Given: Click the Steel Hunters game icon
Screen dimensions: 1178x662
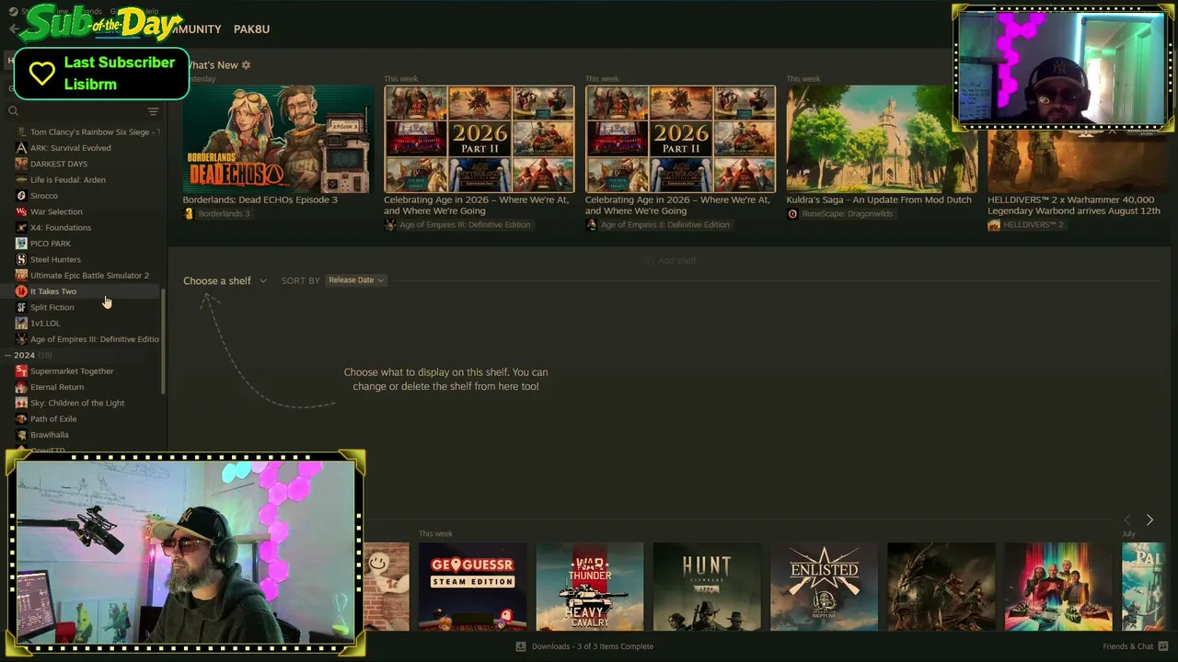Looking at the screenshot, I should 21,259.
